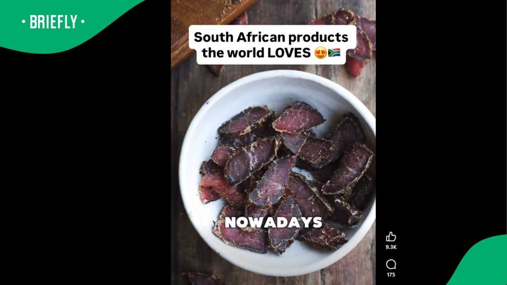Click 'the world LOVES' caption line
This screenshot has width=507, height=285.
click(x=256, y=52)
